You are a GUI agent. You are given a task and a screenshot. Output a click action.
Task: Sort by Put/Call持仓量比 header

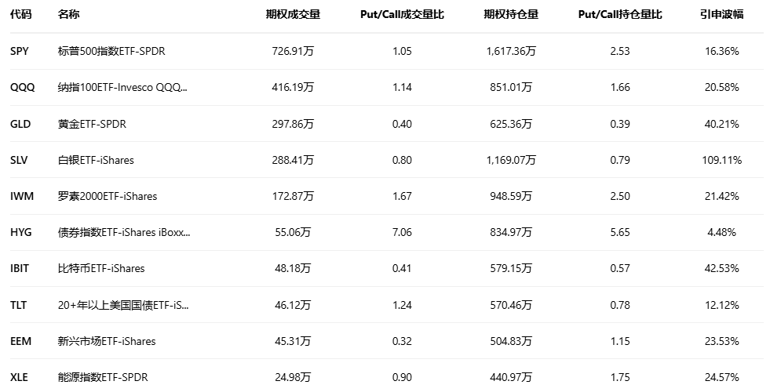(620, 15)
